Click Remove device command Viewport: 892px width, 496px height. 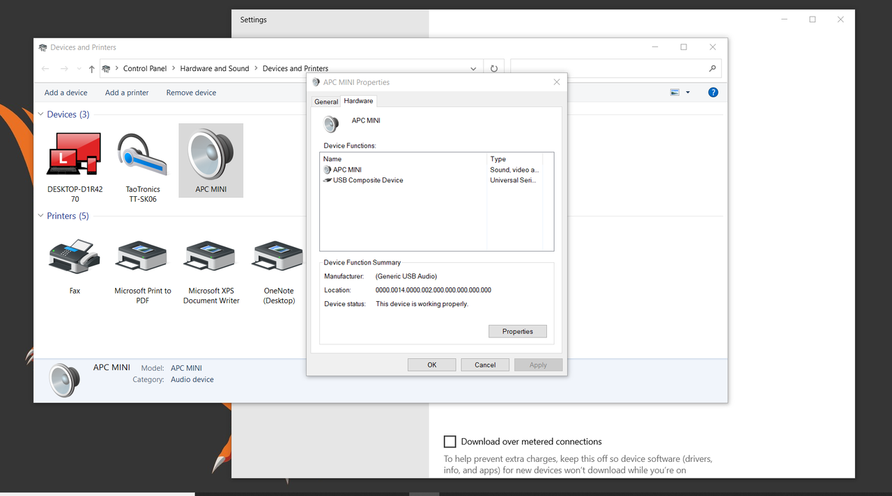191,93
